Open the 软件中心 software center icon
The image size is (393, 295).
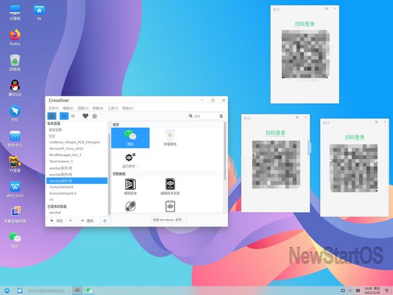pos(15,139)
